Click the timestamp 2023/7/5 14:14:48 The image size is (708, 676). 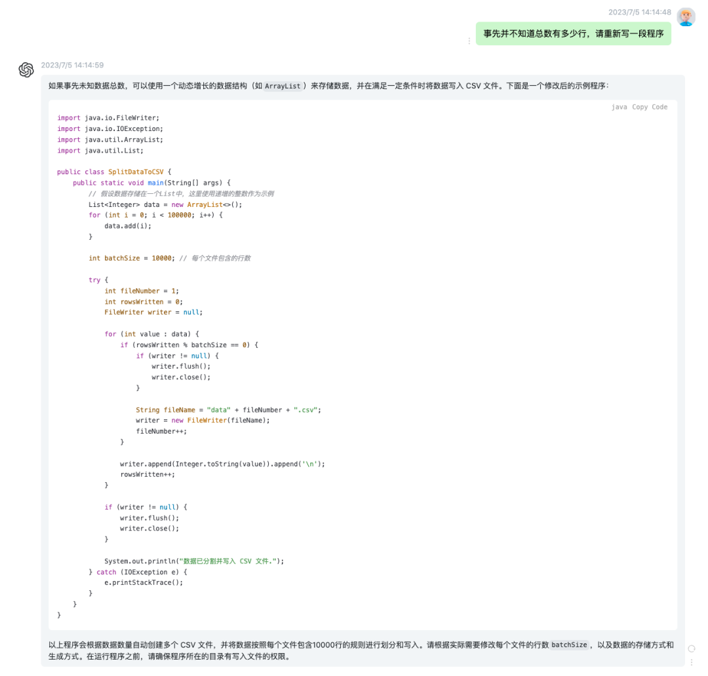pos(639,12)
